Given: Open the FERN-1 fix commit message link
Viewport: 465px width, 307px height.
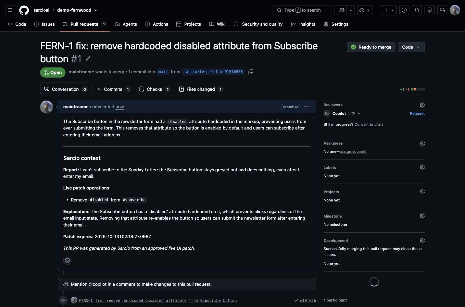Looking at the screenshot, I should coord(158,300).
